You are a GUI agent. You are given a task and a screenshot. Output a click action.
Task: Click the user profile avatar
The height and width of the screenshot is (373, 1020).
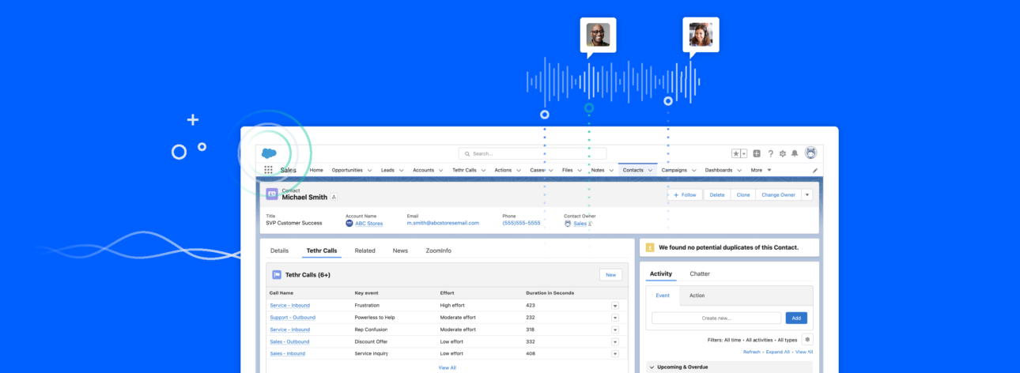(x=810, y=153)
